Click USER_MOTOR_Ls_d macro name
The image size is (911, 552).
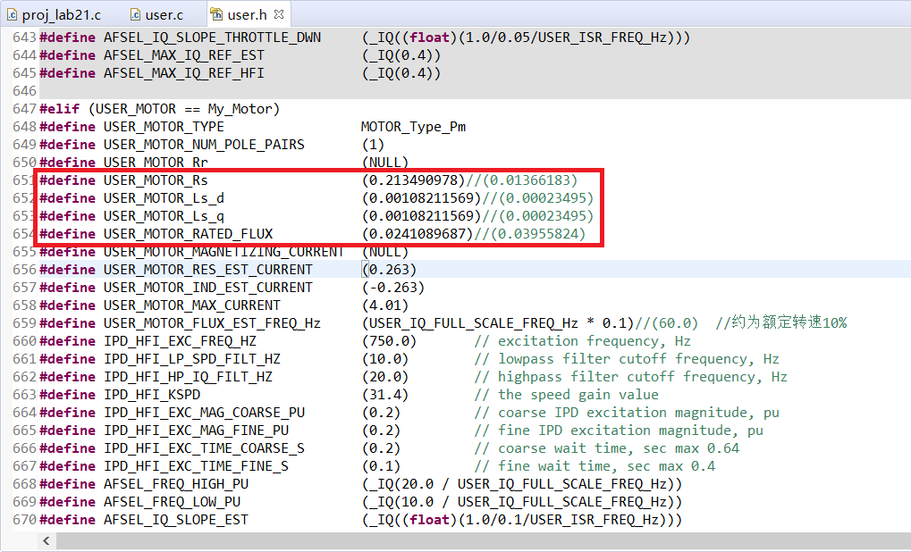point(164,198)
